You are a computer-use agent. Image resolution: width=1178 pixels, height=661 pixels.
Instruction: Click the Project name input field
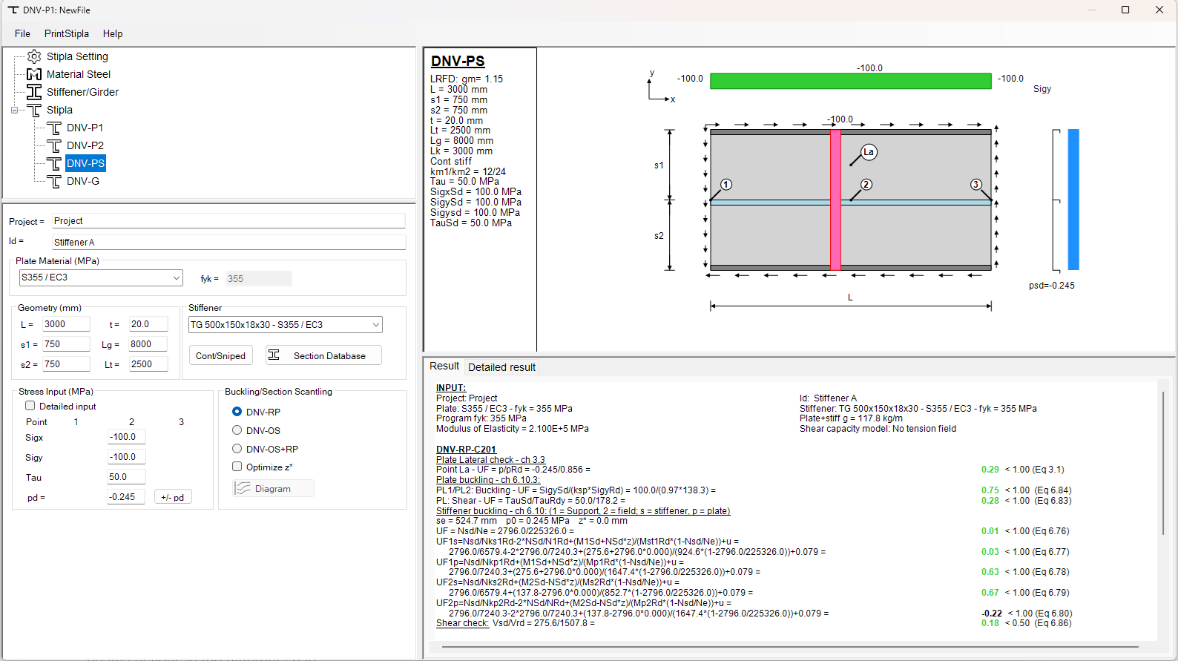point(228,221)
